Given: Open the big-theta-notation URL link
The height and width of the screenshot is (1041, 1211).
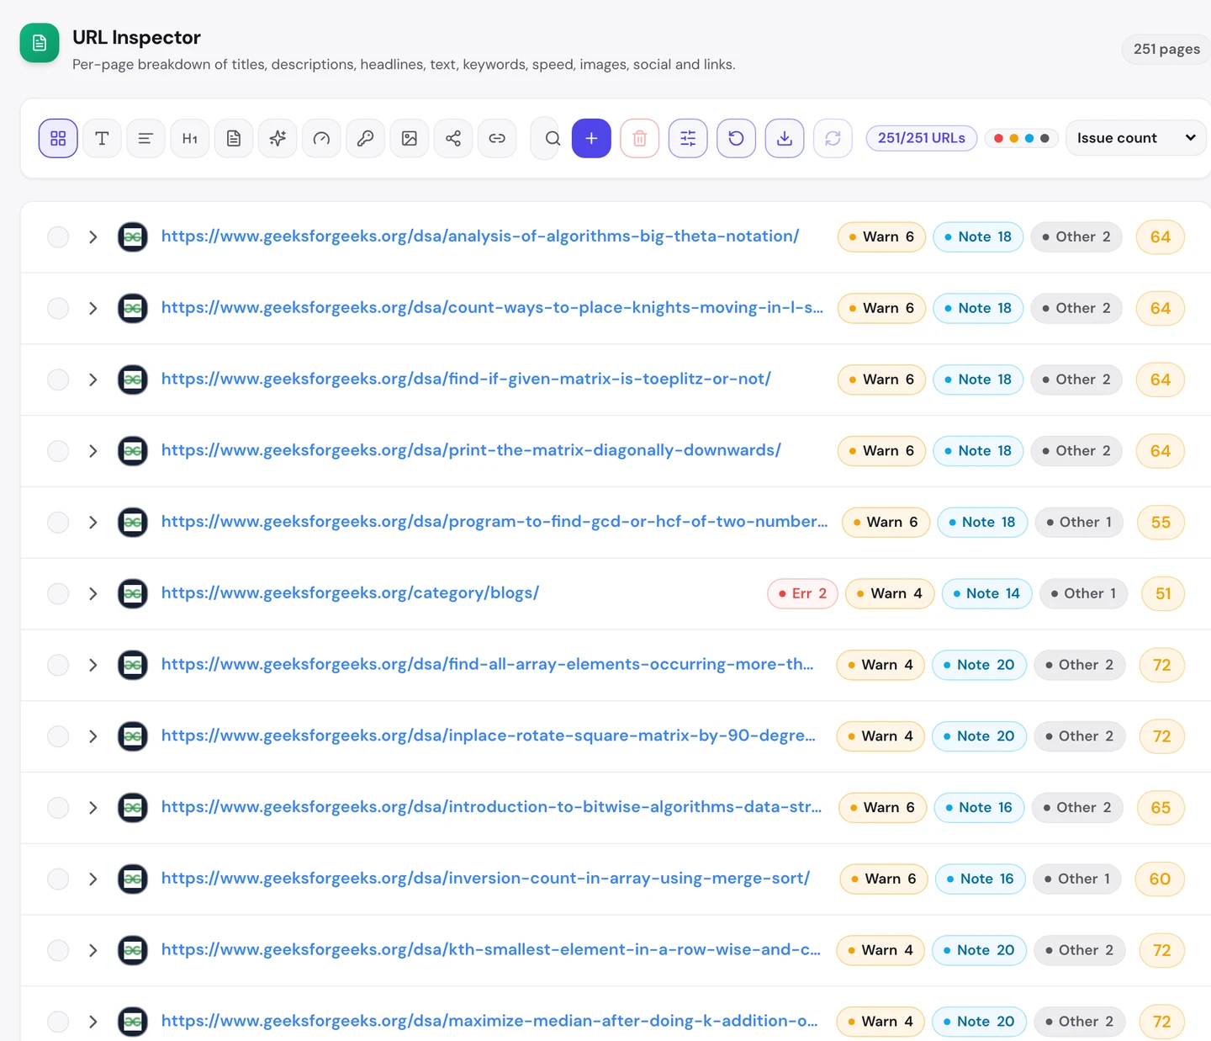Looking at the screenshot, I should point(480,236).
